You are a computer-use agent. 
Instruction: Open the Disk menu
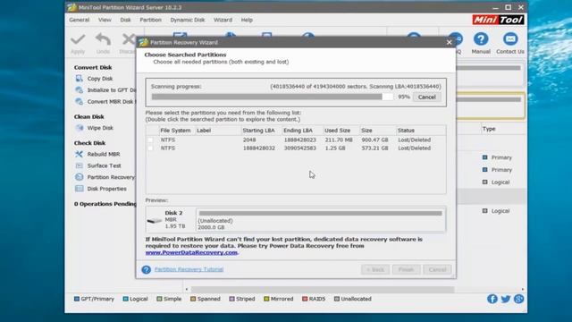point(125,20)
